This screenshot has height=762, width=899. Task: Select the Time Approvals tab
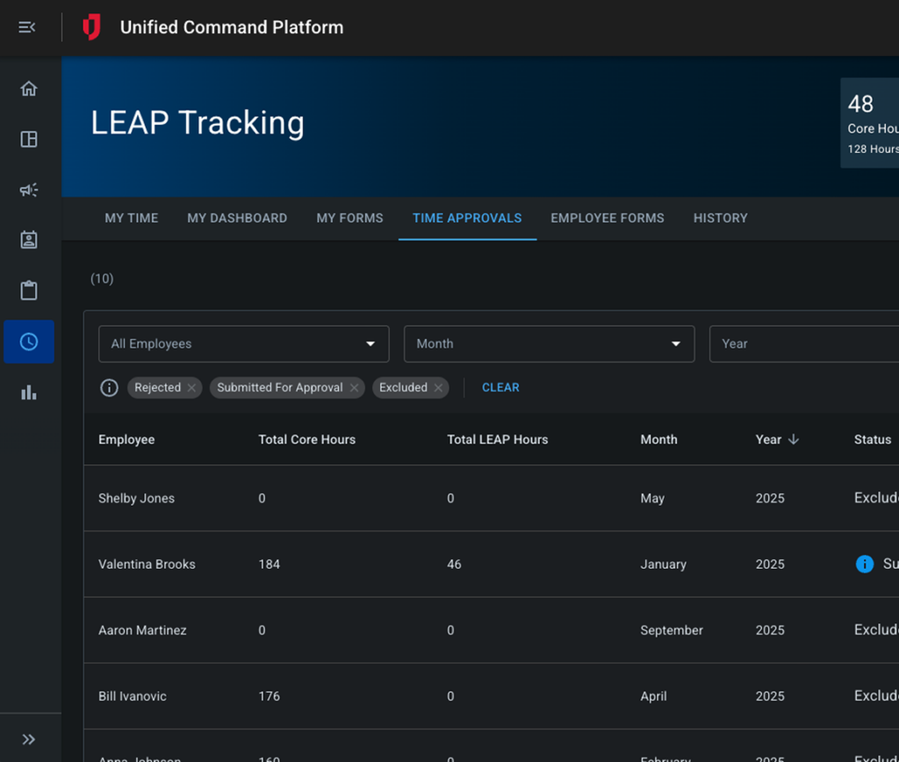(467, 219)
